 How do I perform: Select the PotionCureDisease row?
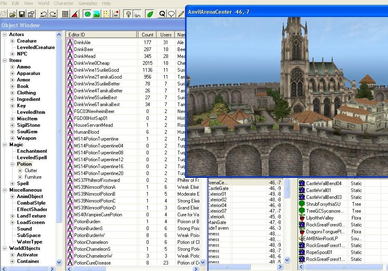click(x=133, y=263)
